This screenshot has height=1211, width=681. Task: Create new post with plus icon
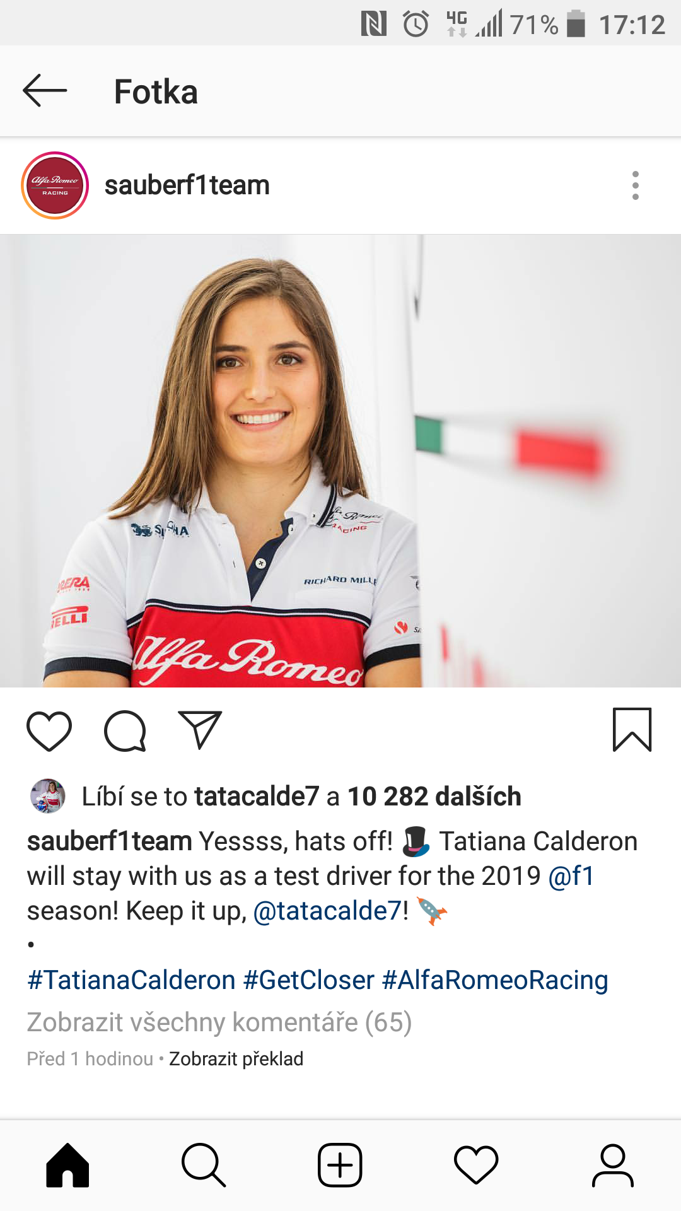pos(340,1166)
